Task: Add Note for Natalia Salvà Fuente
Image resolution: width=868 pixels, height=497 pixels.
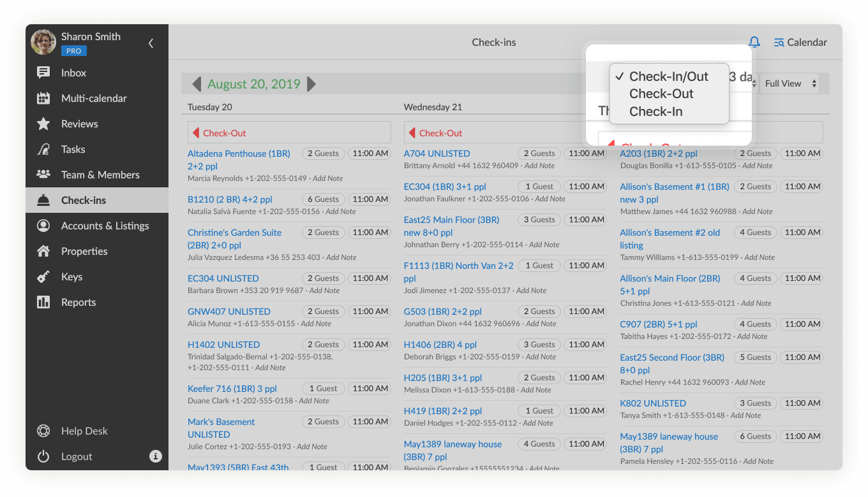Action: pyautogui.click(x=341, y=212)
